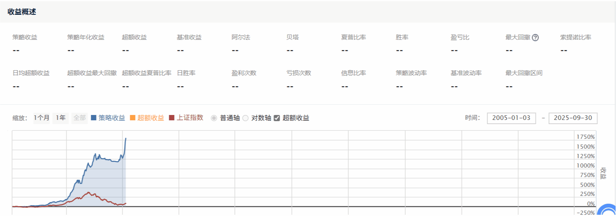The height and width of the screenshot is (216, 616).
Task: Click the blue 策略收益 legend square
Action: (93, 118)
